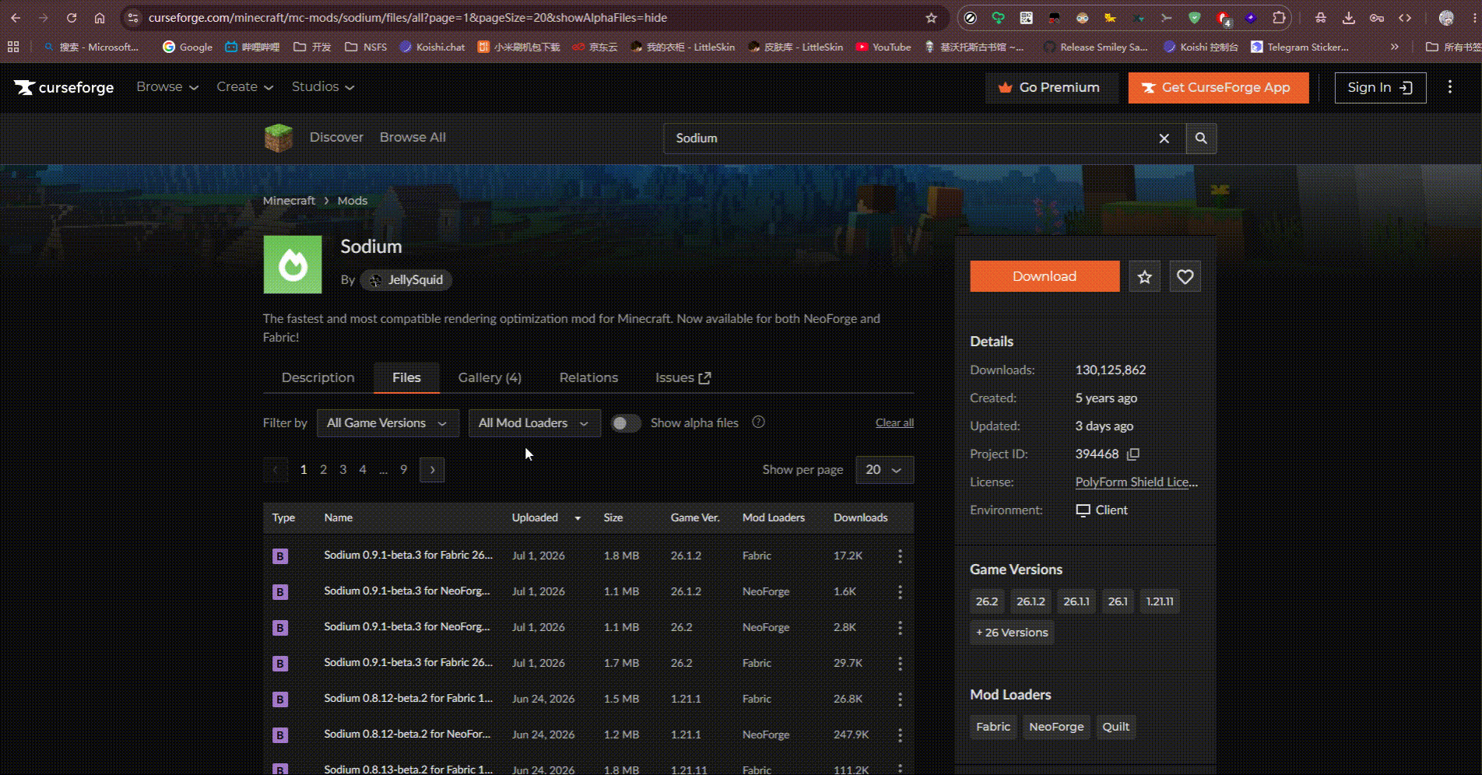
Task: Click the Minecraft breadcrumb link
Action: coord(289,201)
